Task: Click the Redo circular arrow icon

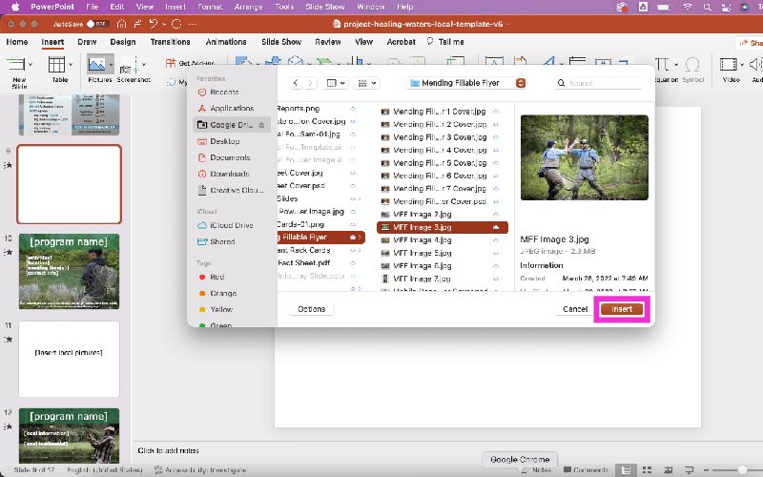Action: click(x=176, y=23)
